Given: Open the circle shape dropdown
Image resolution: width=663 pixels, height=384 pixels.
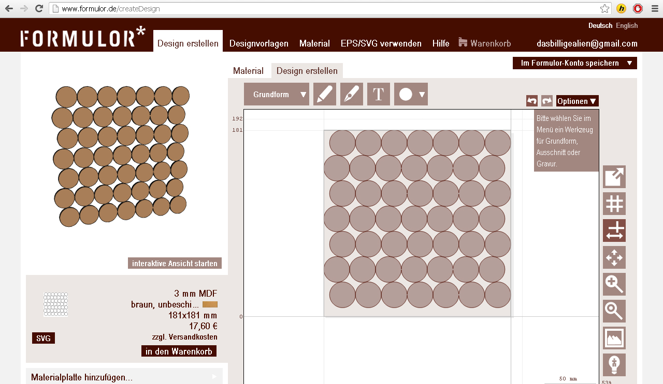Looking at the screenshot, I should point(411,94).
